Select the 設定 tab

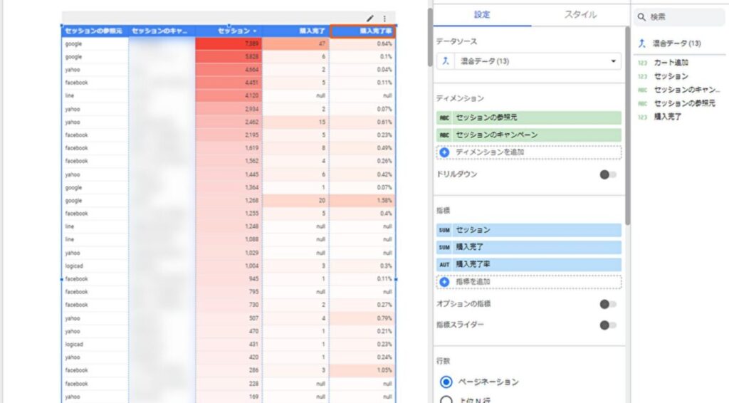tap(482, 14)
